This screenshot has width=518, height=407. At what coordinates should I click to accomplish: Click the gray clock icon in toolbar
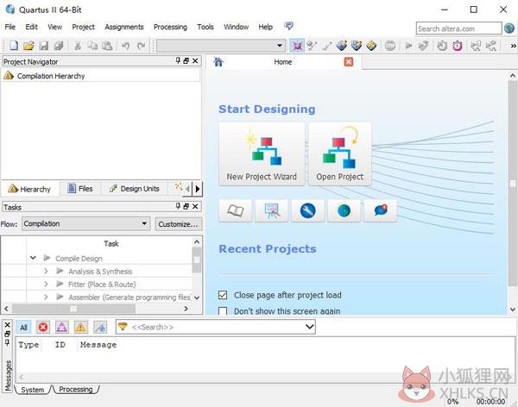tap(442, 46)
